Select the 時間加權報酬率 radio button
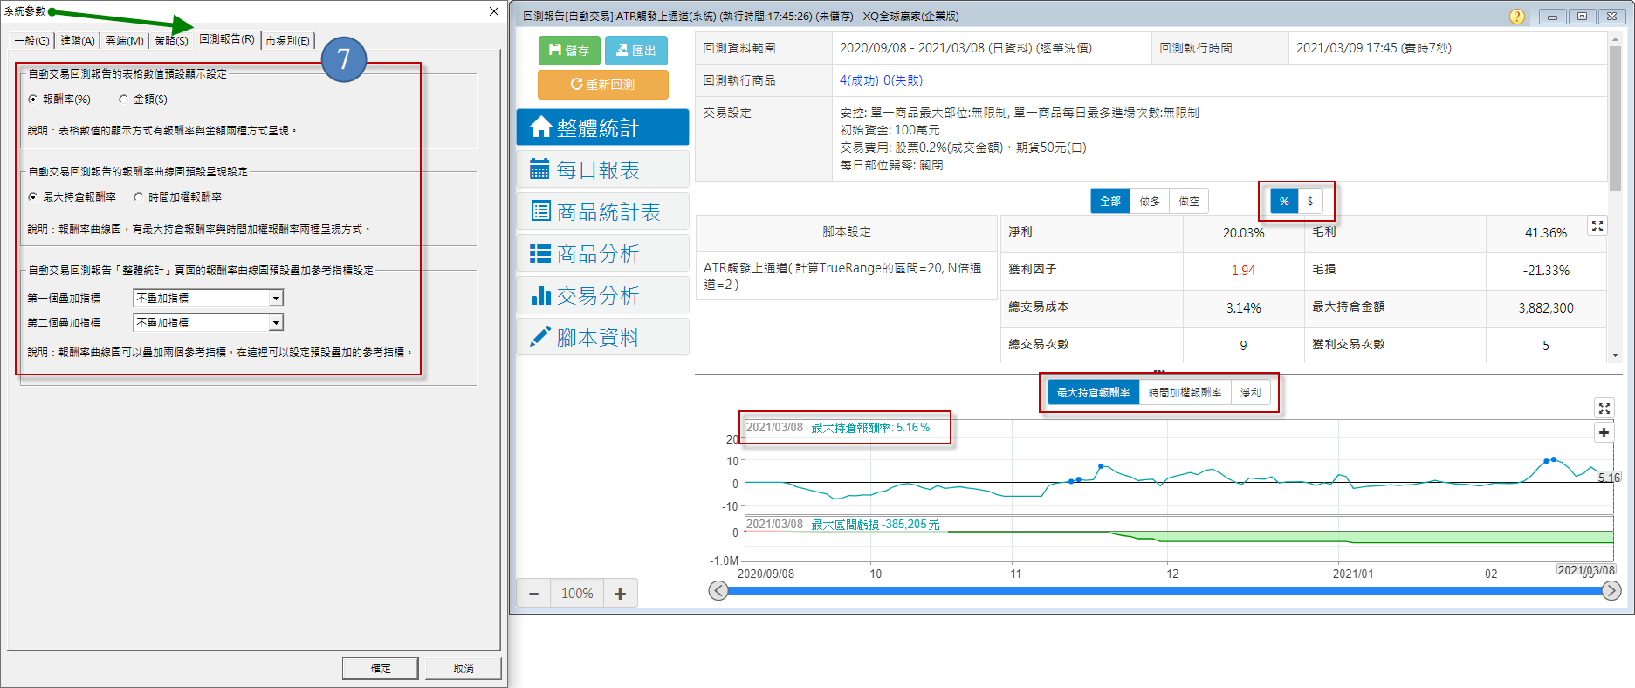 (139, 197)
